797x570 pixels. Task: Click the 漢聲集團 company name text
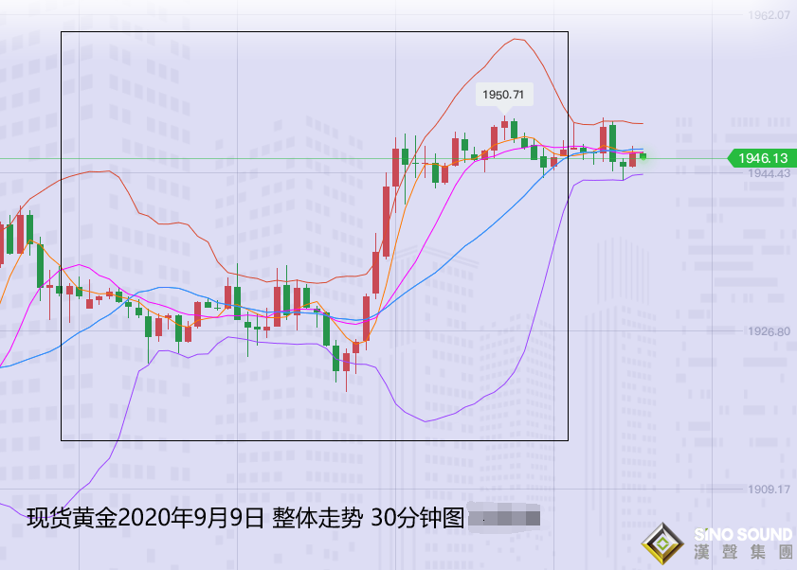tap(742, 555)
